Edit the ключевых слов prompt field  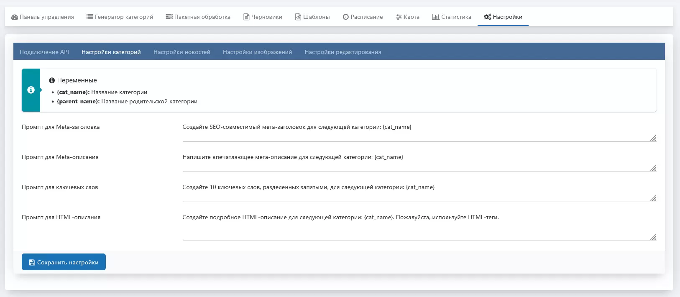coord(418,192)
